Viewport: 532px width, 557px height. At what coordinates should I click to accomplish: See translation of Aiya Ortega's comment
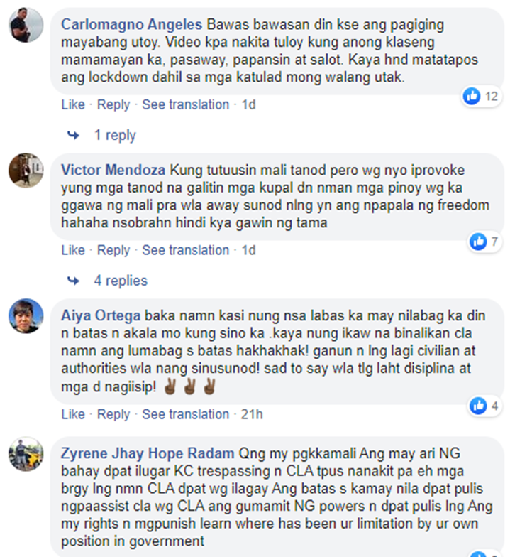pyautogui.click(x=186, y=415)
